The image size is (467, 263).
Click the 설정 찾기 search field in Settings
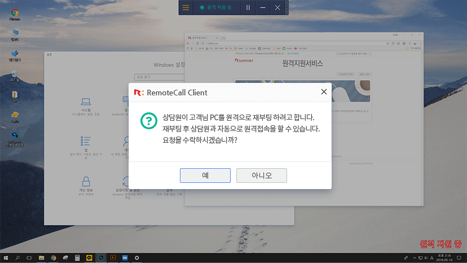click(x=160, y=77)
